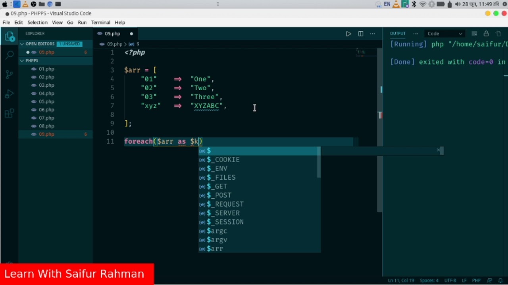
Task: Click the Bluetooth tray icon
Action: pyautogui.click(x=414, y=4)
